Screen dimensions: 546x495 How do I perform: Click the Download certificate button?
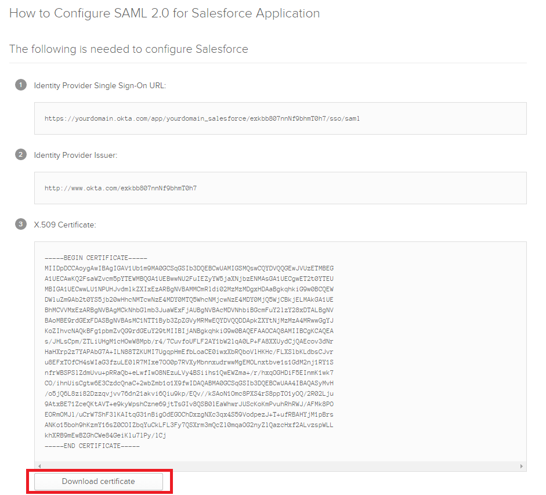coord(99,481)
